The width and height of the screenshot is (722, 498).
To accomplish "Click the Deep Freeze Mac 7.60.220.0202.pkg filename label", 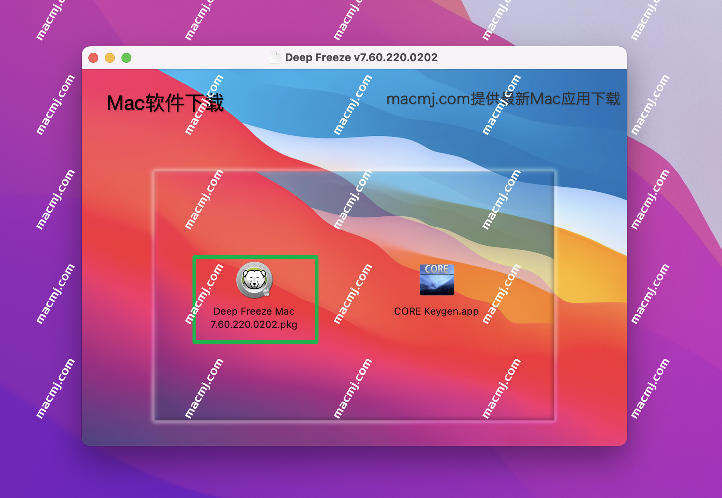I will point(254,318).
